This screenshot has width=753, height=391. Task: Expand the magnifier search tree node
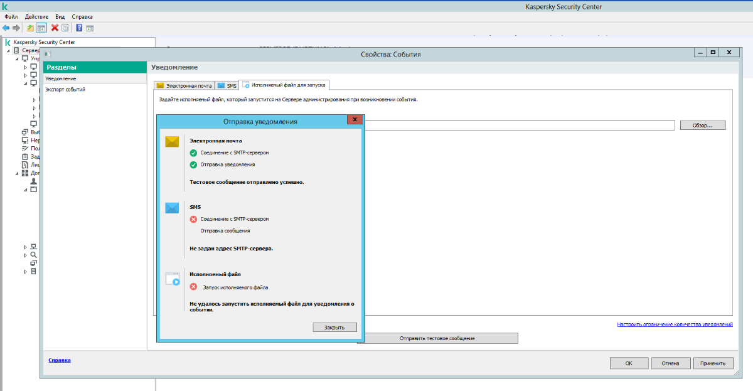[x=26, y=255]
